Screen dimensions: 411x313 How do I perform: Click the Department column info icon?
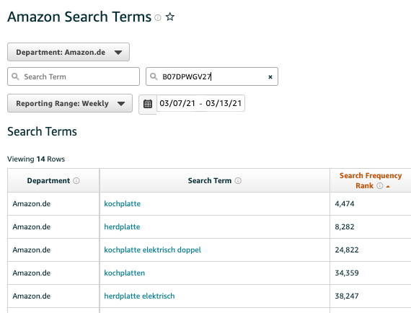pyautogui.click(x=76, y=180)
